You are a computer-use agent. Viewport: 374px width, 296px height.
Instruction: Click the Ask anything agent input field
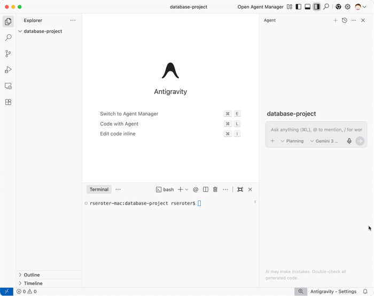point(316,130)
